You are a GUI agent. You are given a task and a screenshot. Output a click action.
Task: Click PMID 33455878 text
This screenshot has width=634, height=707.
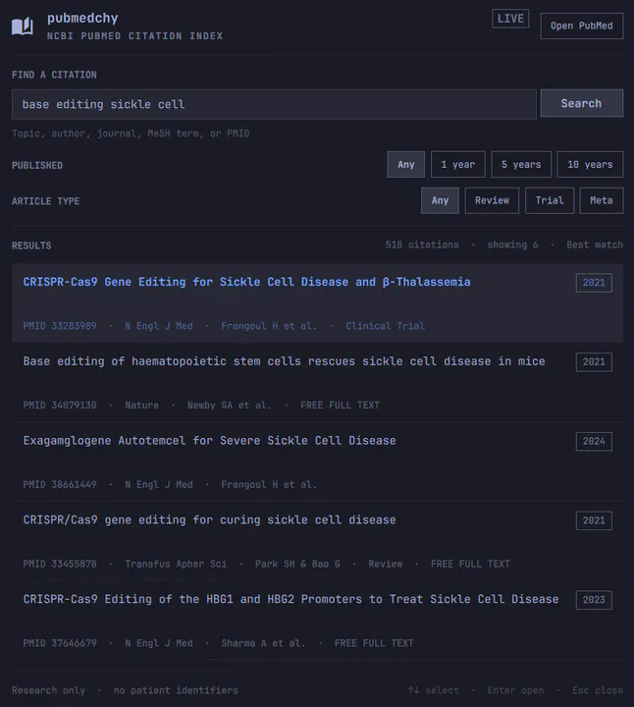pyautogui.click(x=60, y=564)
